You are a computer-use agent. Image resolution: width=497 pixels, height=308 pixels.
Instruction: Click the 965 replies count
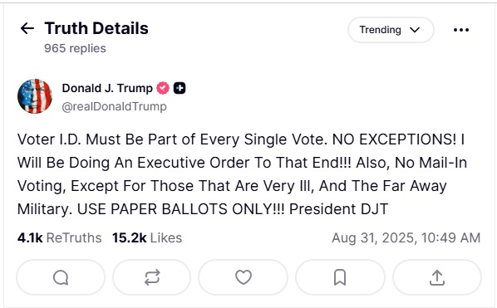tap(75, 48)
